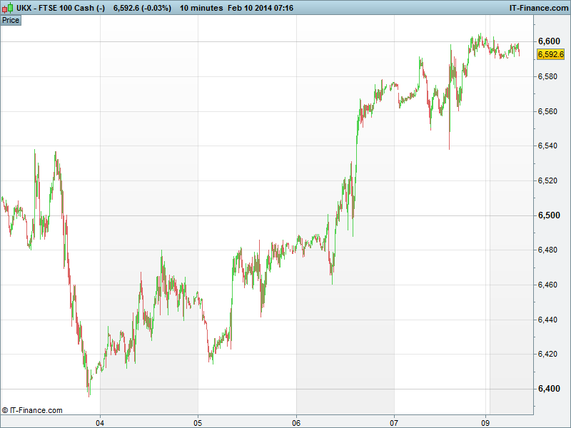Select the 07 date marker on time axis
571x428 pixels.
(x=394, y=421)
